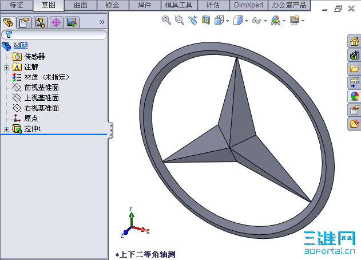Open the View Orientation dropdown arrow
The image size is (361, 260).
click(x=228, y=21)
